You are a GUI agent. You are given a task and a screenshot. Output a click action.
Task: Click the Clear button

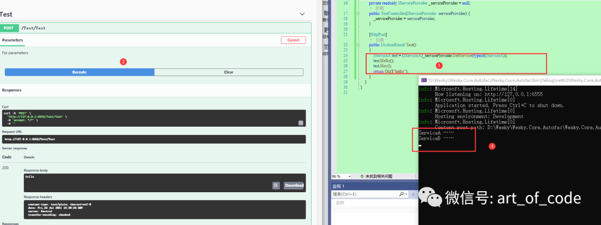228,72
